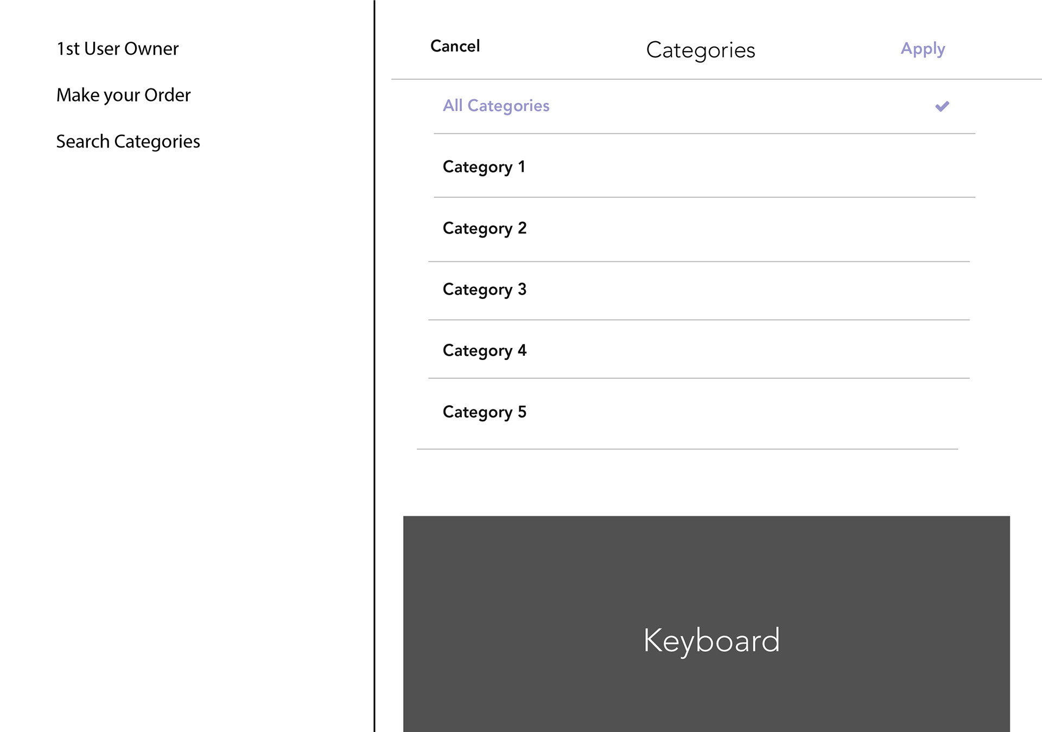Click the word Keyboard in gray panel
This screenshot has height=732, width=1042.
coord(711,641)
